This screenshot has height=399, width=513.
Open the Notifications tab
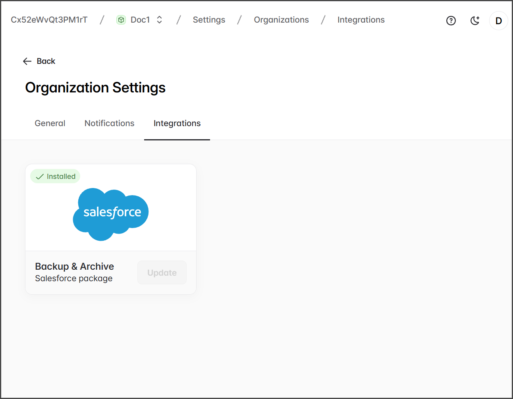pyautogui.click(x=109, y=123)
